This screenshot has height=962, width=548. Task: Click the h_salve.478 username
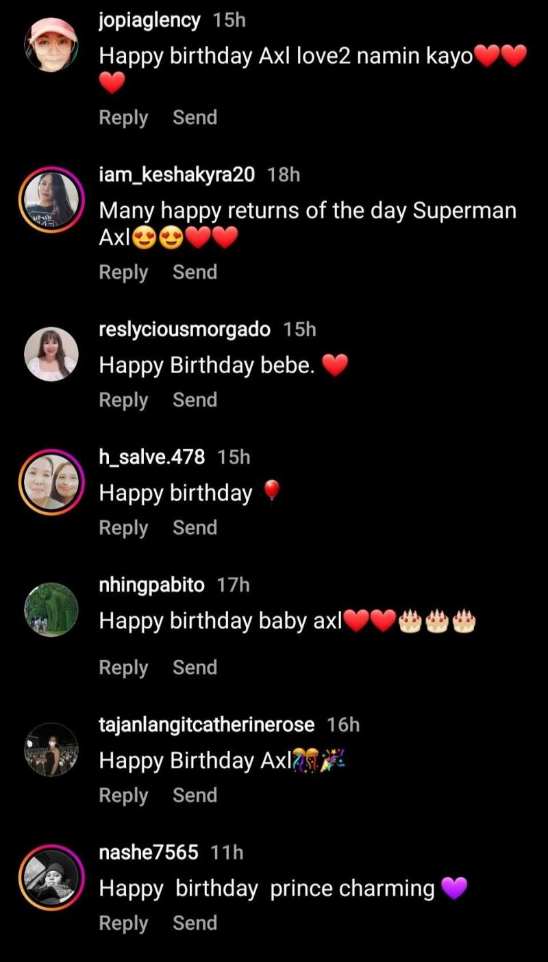point(152,457)
